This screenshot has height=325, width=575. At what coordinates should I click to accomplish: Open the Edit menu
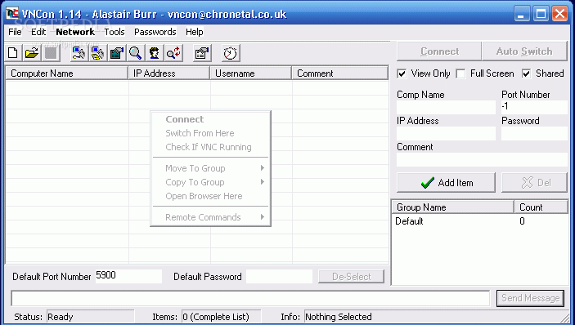38,32
